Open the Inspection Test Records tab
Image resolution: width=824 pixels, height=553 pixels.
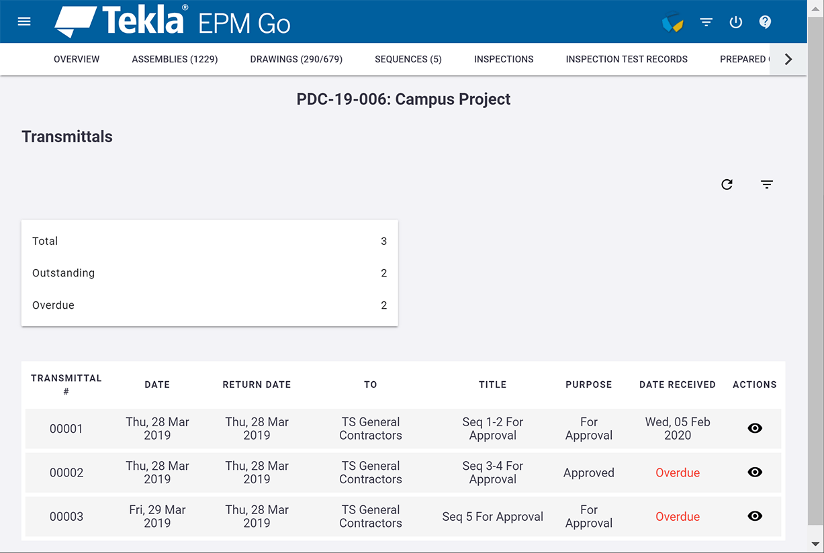(626, 59)
